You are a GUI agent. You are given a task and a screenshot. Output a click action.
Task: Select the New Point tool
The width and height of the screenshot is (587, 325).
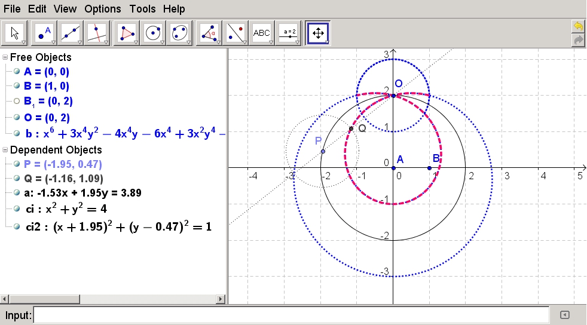(45, 33)
